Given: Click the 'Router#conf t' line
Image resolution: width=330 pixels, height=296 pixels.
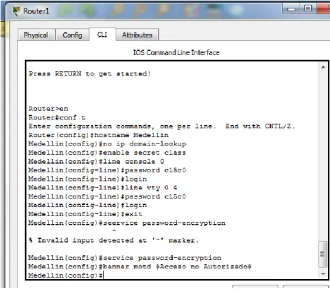Looking at the screenshot, I should (57, 117).
